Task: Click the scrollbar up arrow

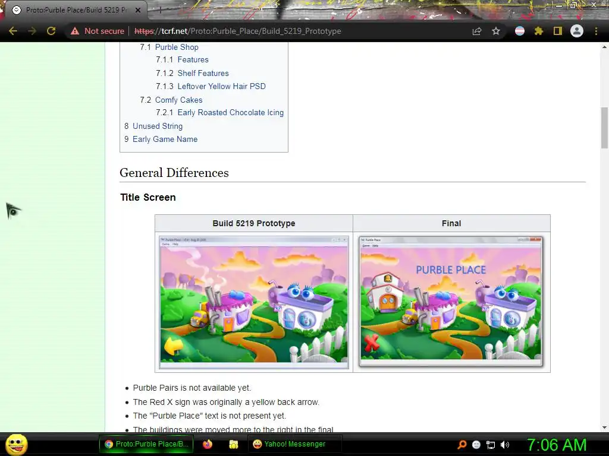Action: pos(604,47)
